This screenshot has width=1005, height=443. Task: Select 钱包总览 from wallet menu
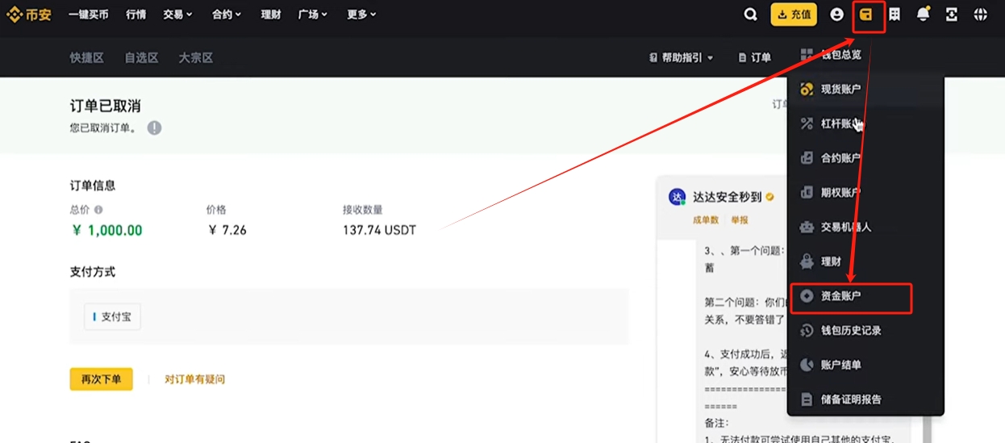coord(865,55)
